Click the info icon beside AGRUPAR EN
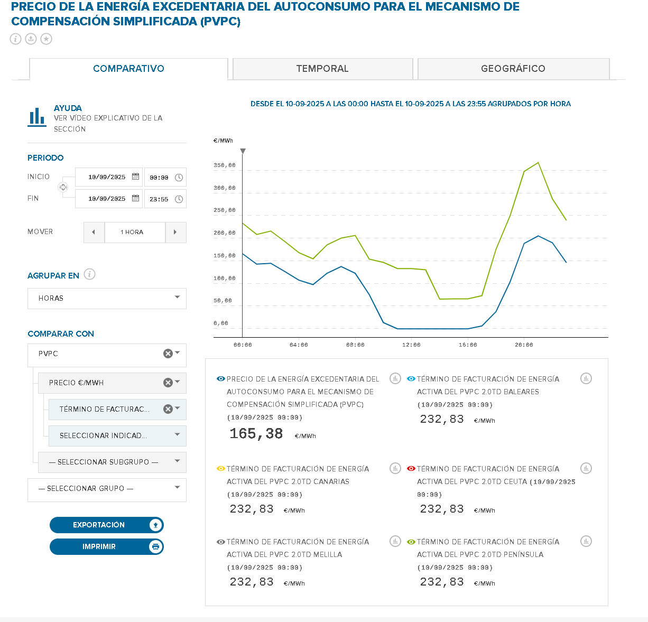The height and width of the screenshot is (622, 648). [90, 274]
